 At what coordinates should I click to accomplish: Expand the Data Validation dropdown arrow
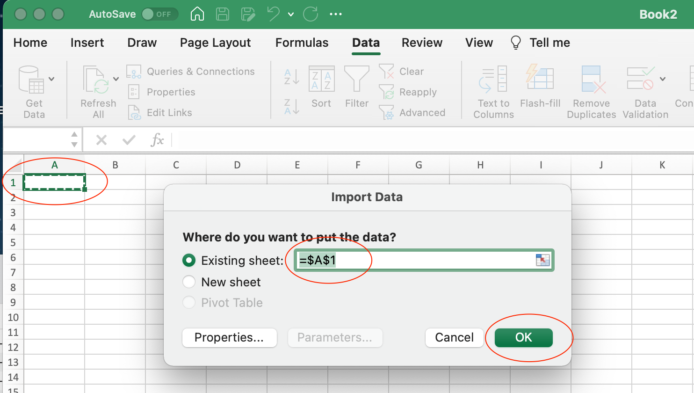click(x=663, y=79)
